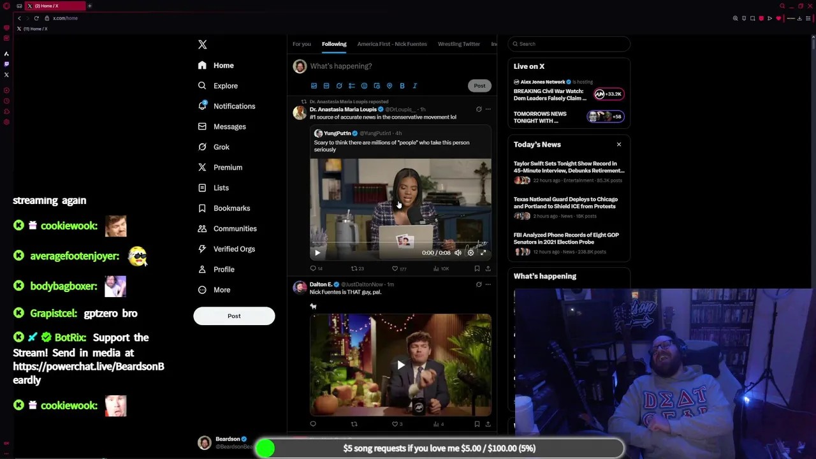Open more options on Dalton E. post
Viewport: 816px width, 459px height.
pyautogui.click(x=488, y=285)
